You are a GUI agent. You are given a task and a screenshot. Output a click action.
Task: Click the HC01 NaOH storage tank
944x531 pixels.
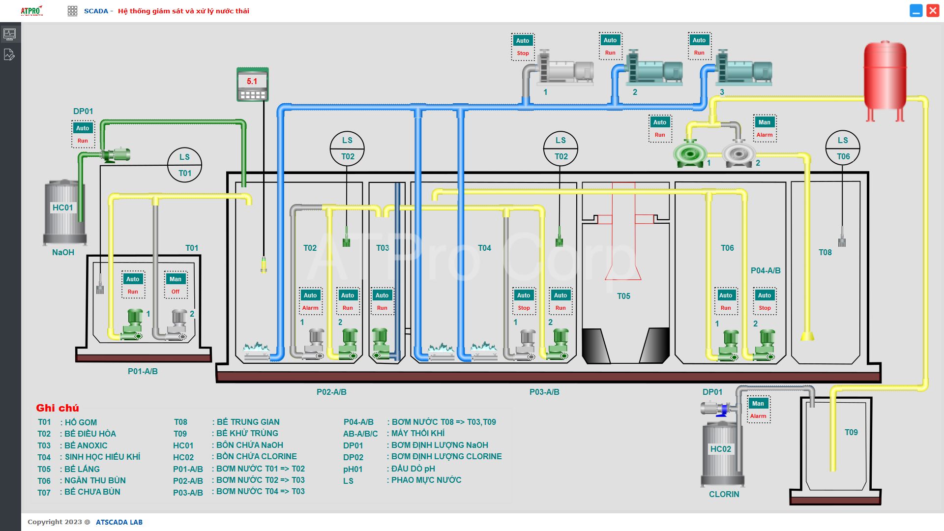coord(64,211)
